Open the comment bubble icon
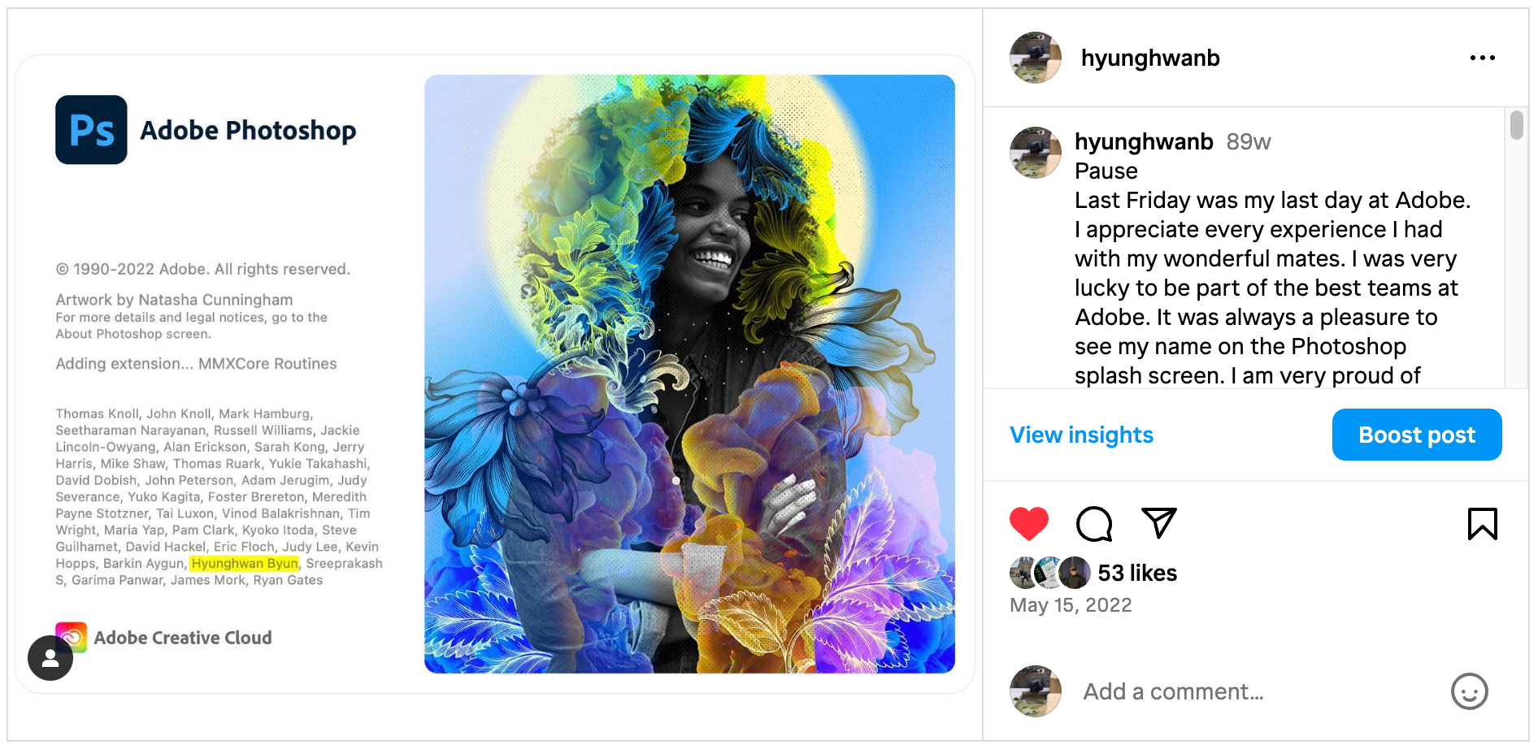The width and height of the screenshot is (1538, 749). 1094,524
